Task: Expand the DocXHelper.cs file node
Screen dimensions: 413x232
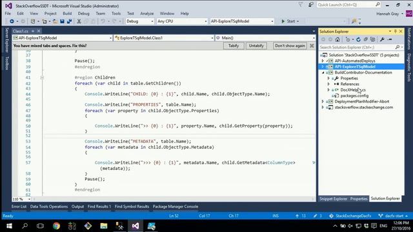Action: click(328, 90)
